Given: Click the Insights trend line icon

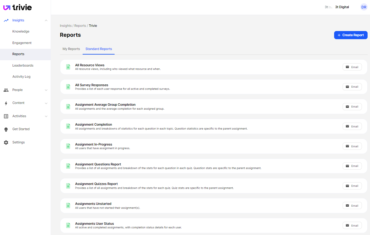Looking at the screenshot, I should 6,20.
